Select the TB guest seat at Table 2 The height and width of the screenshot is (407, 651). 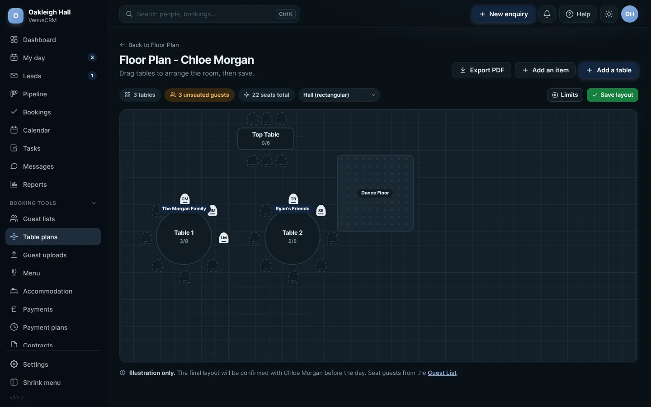point(293,199)
